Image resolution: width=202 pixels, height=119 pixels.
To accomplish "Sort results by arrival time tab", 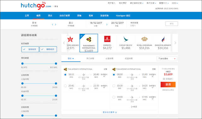I will pos(128,59).
